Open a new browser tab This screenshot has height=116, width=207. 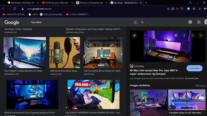(146, 3)
